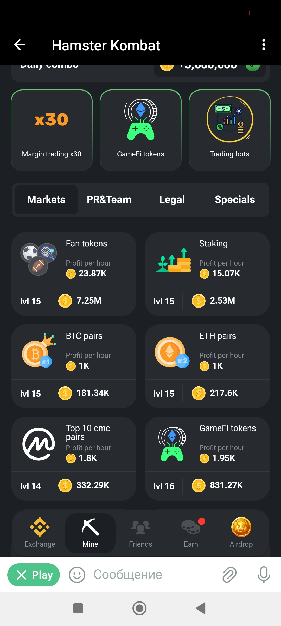Screen dimensions: 281x626
Task: Upgrade the Fan tokens card
Action: coord(74,274)
